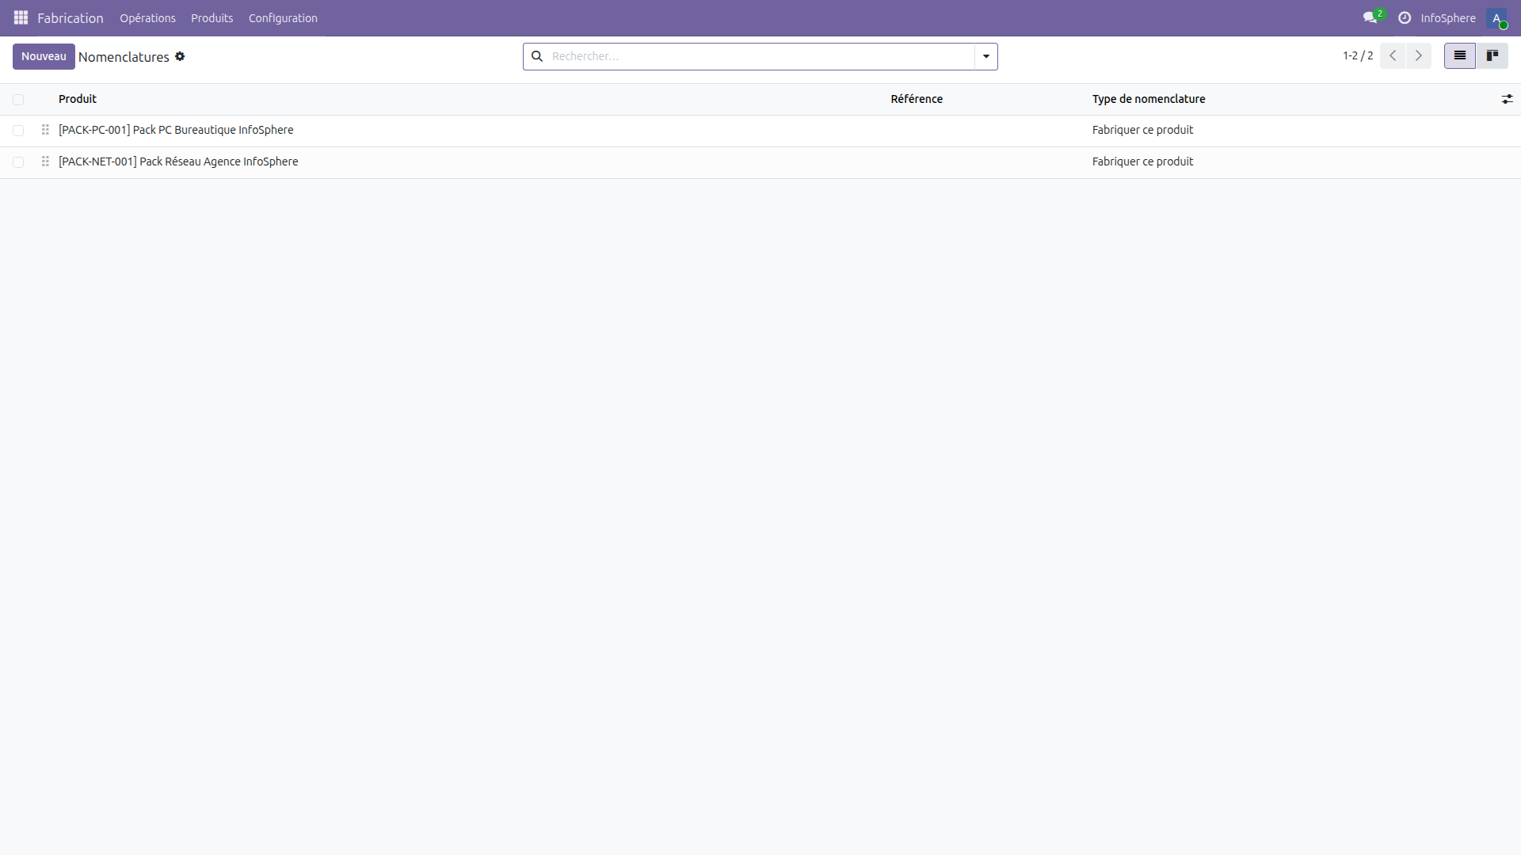Check the PACK-NET-001 row checkbox

[18, 161]
